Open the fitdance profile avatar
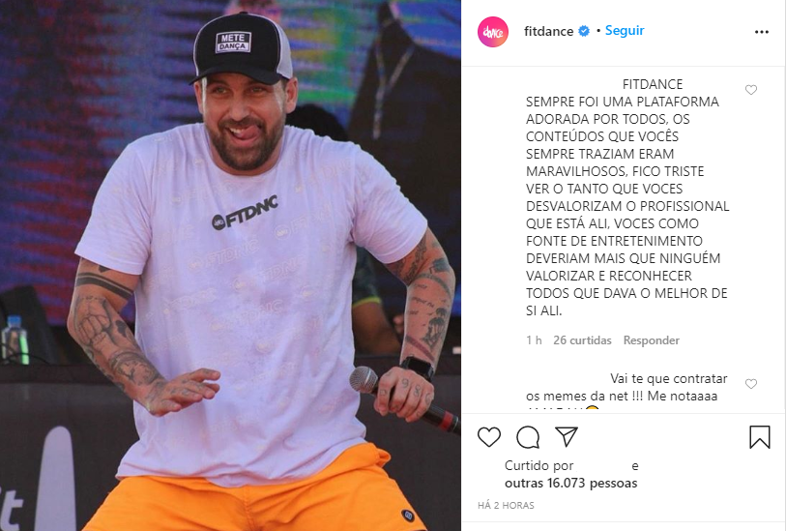This screenshot has width=786, height=531. [x=493, y=32]
